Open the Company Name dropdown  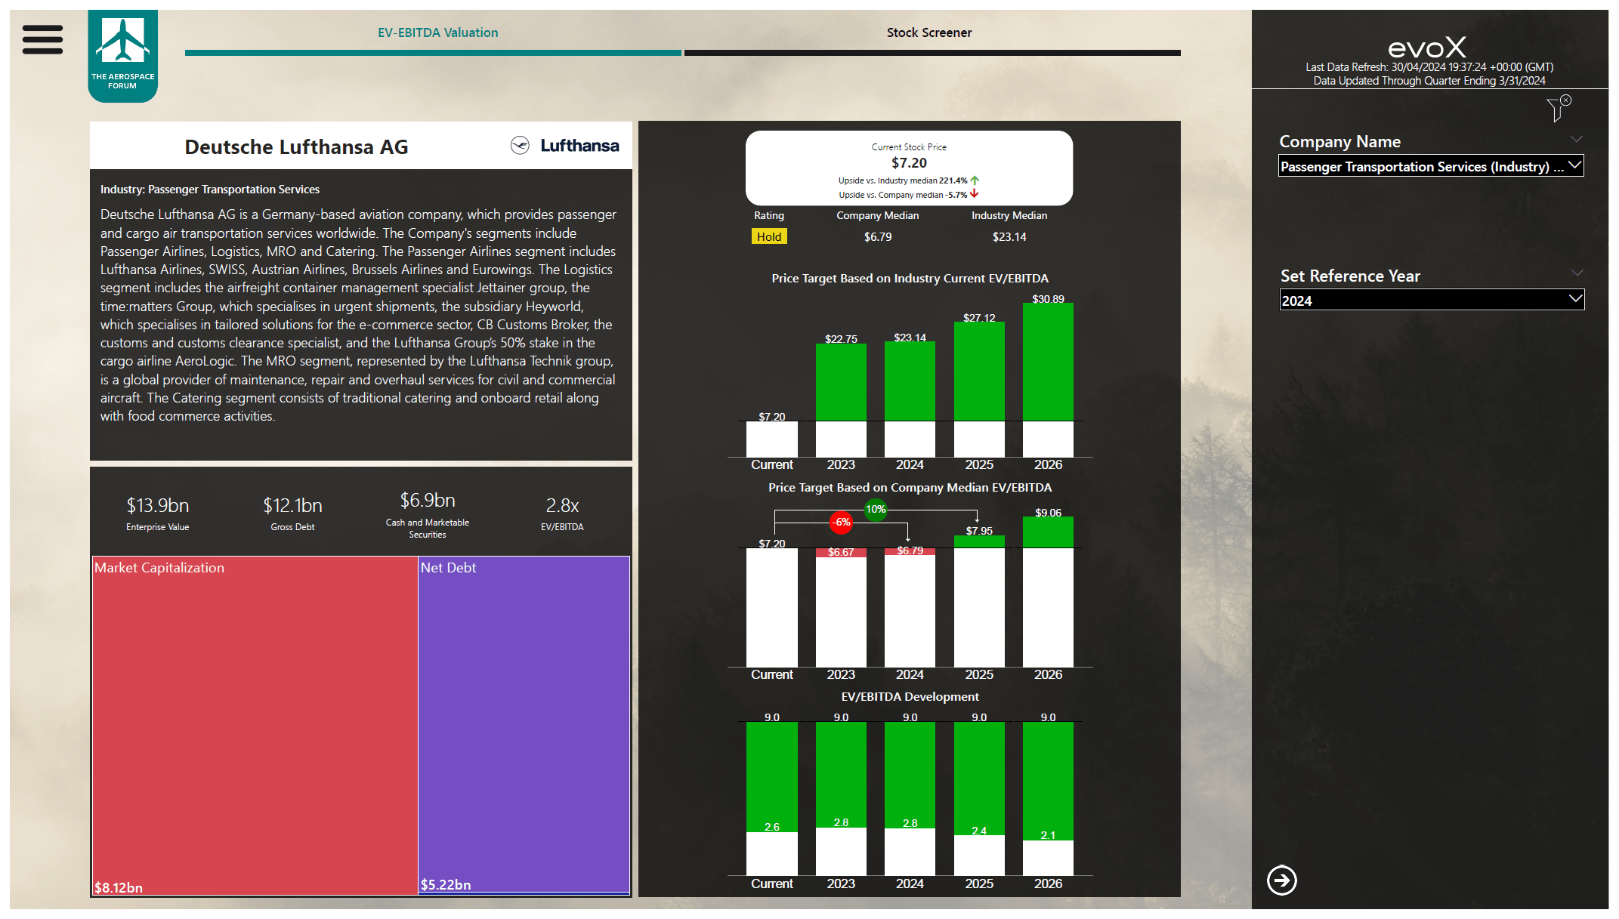(1430, 166)
